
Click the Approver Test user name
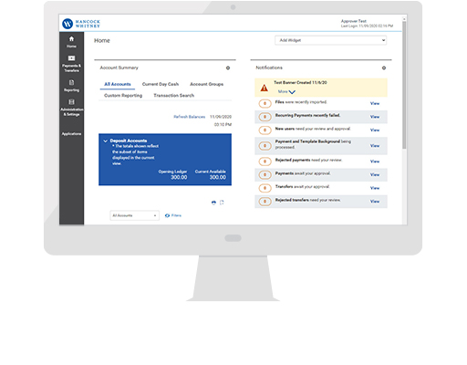point(354,21)
